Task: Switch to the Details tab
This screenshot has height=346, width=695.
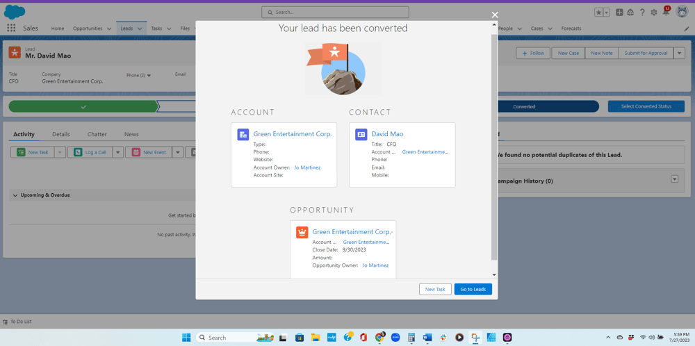Action: pos(60,134)
